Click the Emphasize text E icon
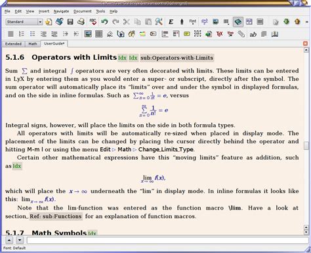The image size is (311, 253). point(171,22)
